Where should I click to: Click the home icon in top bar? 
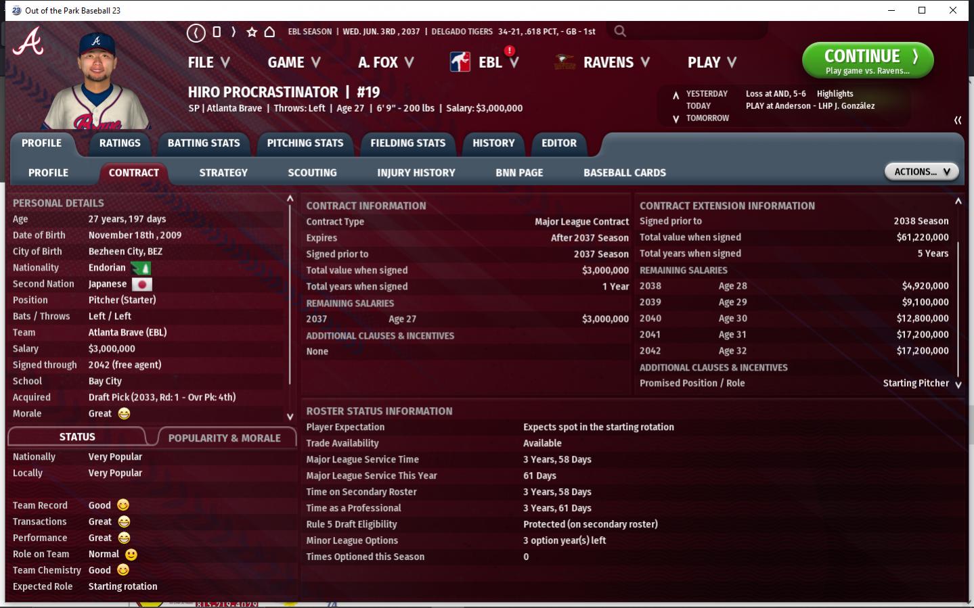tap(269, 32)
